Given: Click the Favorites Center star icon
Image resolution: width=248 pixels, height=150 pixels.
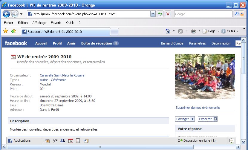Looking at the screenshot, I should coord(6,31).
